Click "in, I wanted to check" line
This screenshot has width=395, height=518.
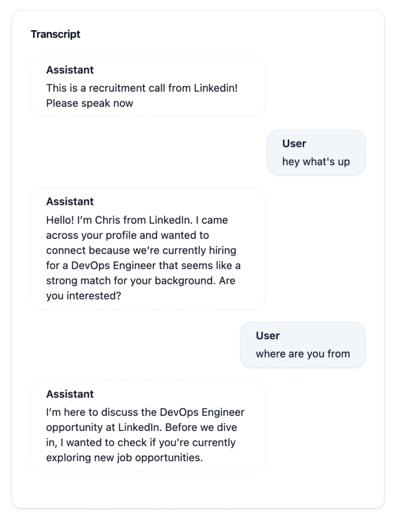141,442
